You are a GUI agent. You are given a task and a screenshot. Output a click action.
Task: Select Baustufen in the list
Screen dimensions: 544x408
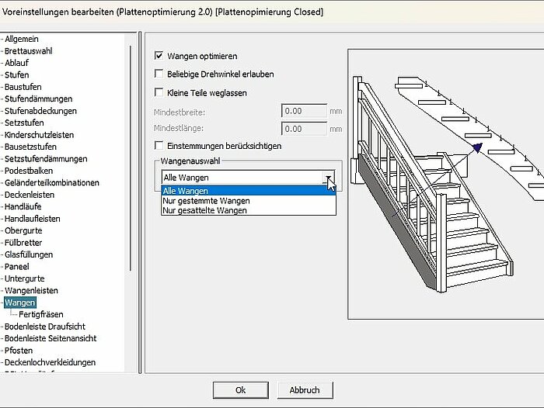click(x=23, y=87)
